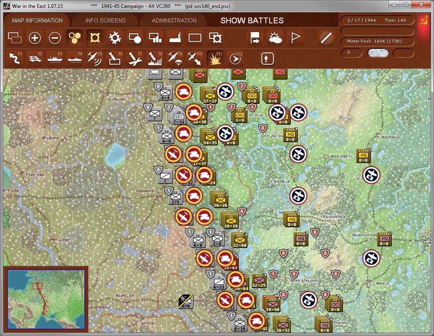Viewport: 434px width, 336px height.
Task: Select the German unit marked 2=8
Action: click(x=217, y=239)
